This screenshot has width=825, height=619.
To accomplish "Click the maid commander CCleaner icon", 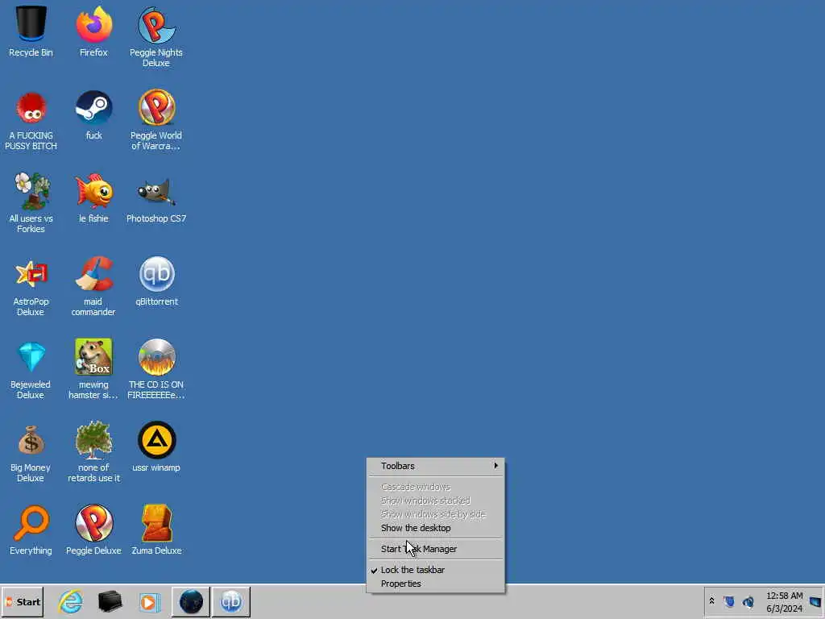I will coord(93,274).
